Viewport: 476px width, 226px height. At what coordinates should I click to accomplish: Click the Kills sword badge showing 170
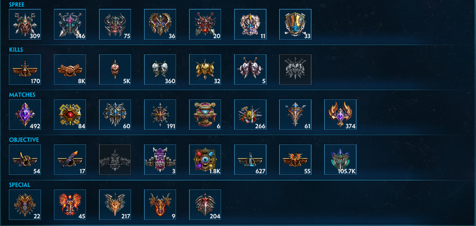25,70
